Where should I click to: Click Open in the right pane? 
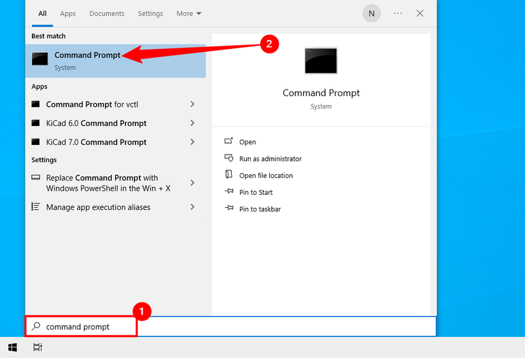pyautogui.click(x=248, y=142)
